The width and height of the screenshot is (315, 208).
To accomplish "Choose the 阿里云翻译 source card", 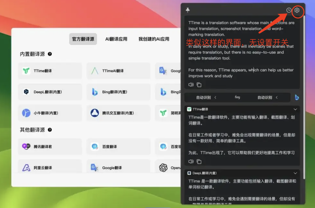I will 50,168.
